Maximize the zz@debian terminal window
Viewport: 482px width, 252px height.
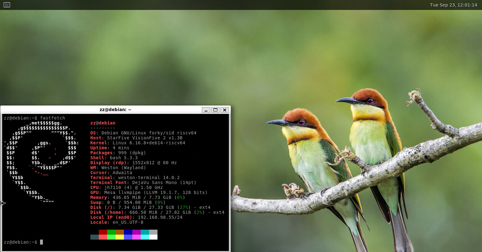215,110
